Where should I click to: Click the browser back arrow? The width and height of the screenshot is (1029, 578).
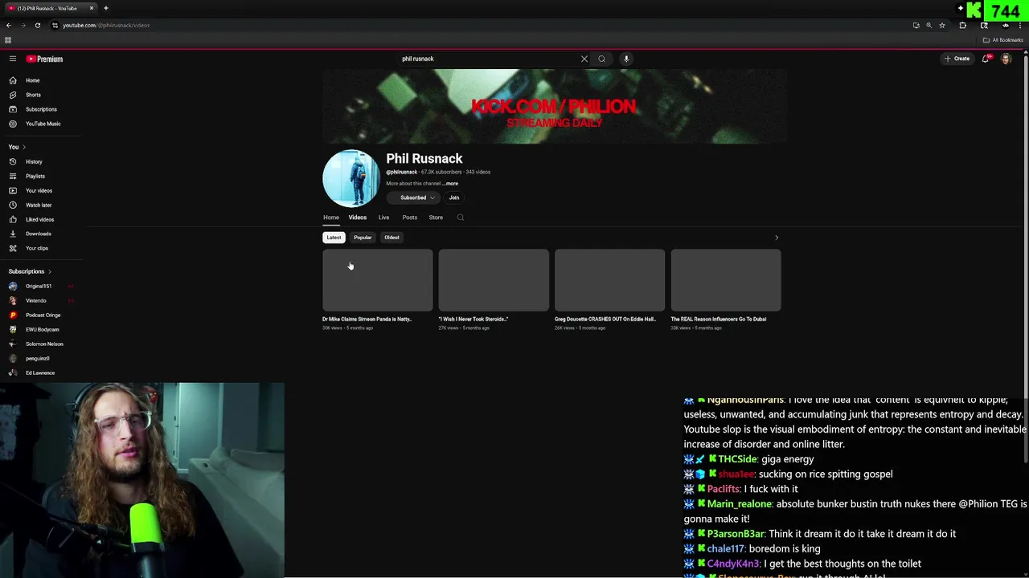pyautogui.click(x=9, y=25)
